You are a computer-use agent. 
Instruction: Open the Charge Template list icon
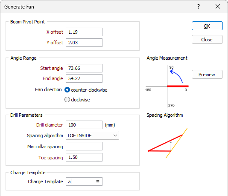[98, 182]
